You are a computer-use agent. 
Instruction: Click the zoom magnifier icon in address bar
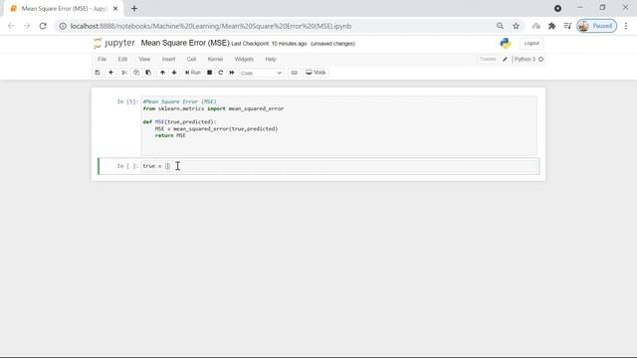500,26
